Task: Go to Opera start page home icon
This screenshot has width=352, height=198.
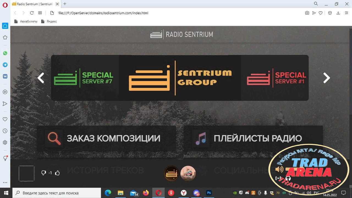Action: (x=5, y=26)
